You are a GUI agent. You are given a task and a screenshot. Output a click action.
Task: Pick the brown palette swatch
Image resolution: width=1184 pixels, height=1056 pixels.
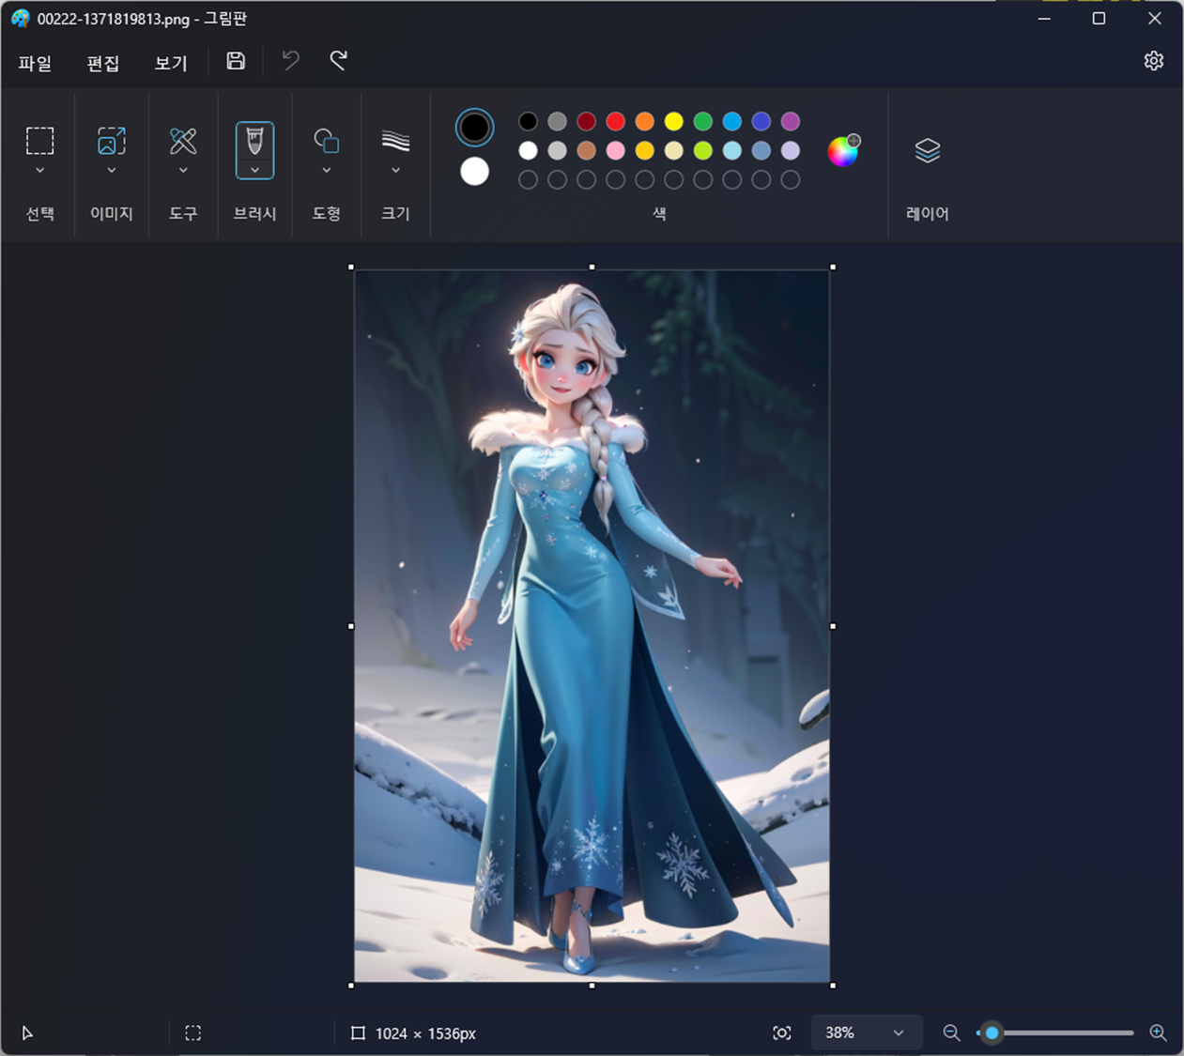(x=586, y=150)
